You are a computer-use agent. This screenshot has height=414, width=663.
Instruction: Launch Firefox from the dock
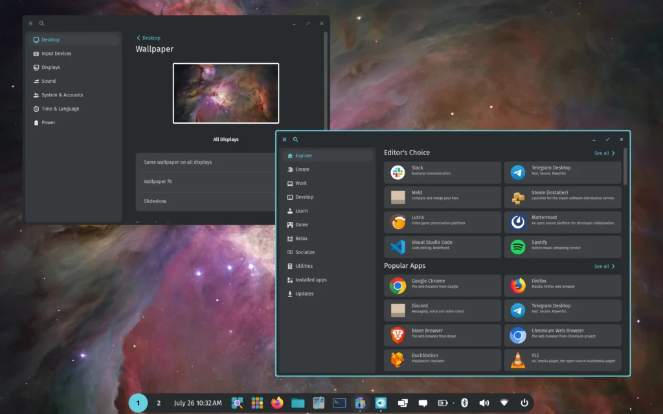277,403
